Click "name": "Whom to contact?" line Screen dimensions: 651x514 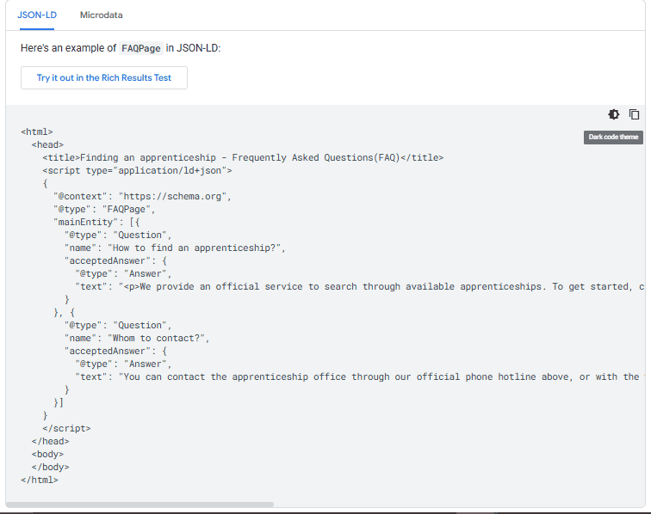click(x=137, y=338)
